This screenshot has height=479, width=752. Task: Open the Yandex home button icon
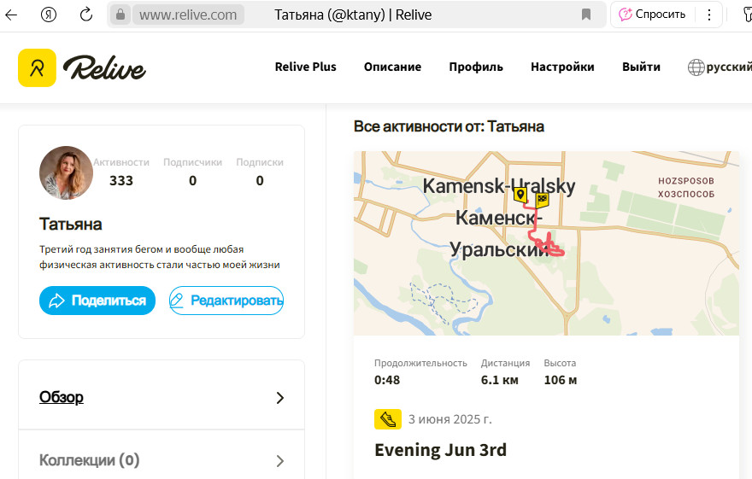(49, 15)
